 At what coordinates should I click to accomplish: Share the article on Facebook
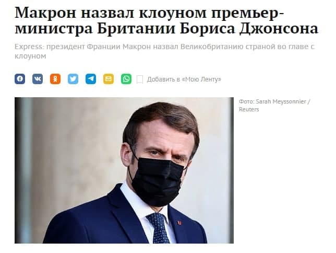[x=20, y=79]
